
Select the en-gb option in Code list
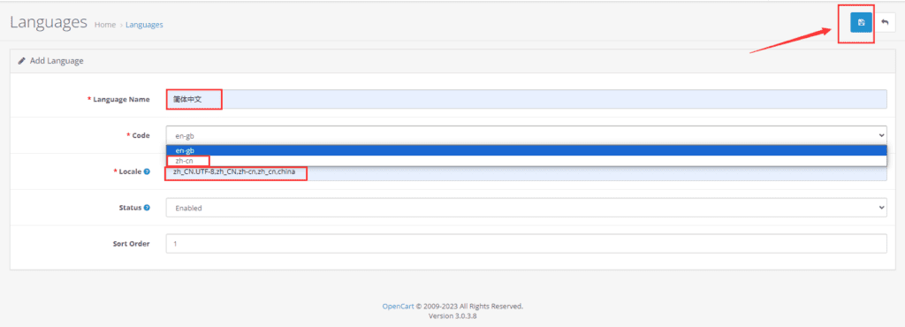[526, 150]
